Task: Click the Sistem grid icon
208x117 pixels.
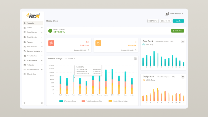Action: 25,28
